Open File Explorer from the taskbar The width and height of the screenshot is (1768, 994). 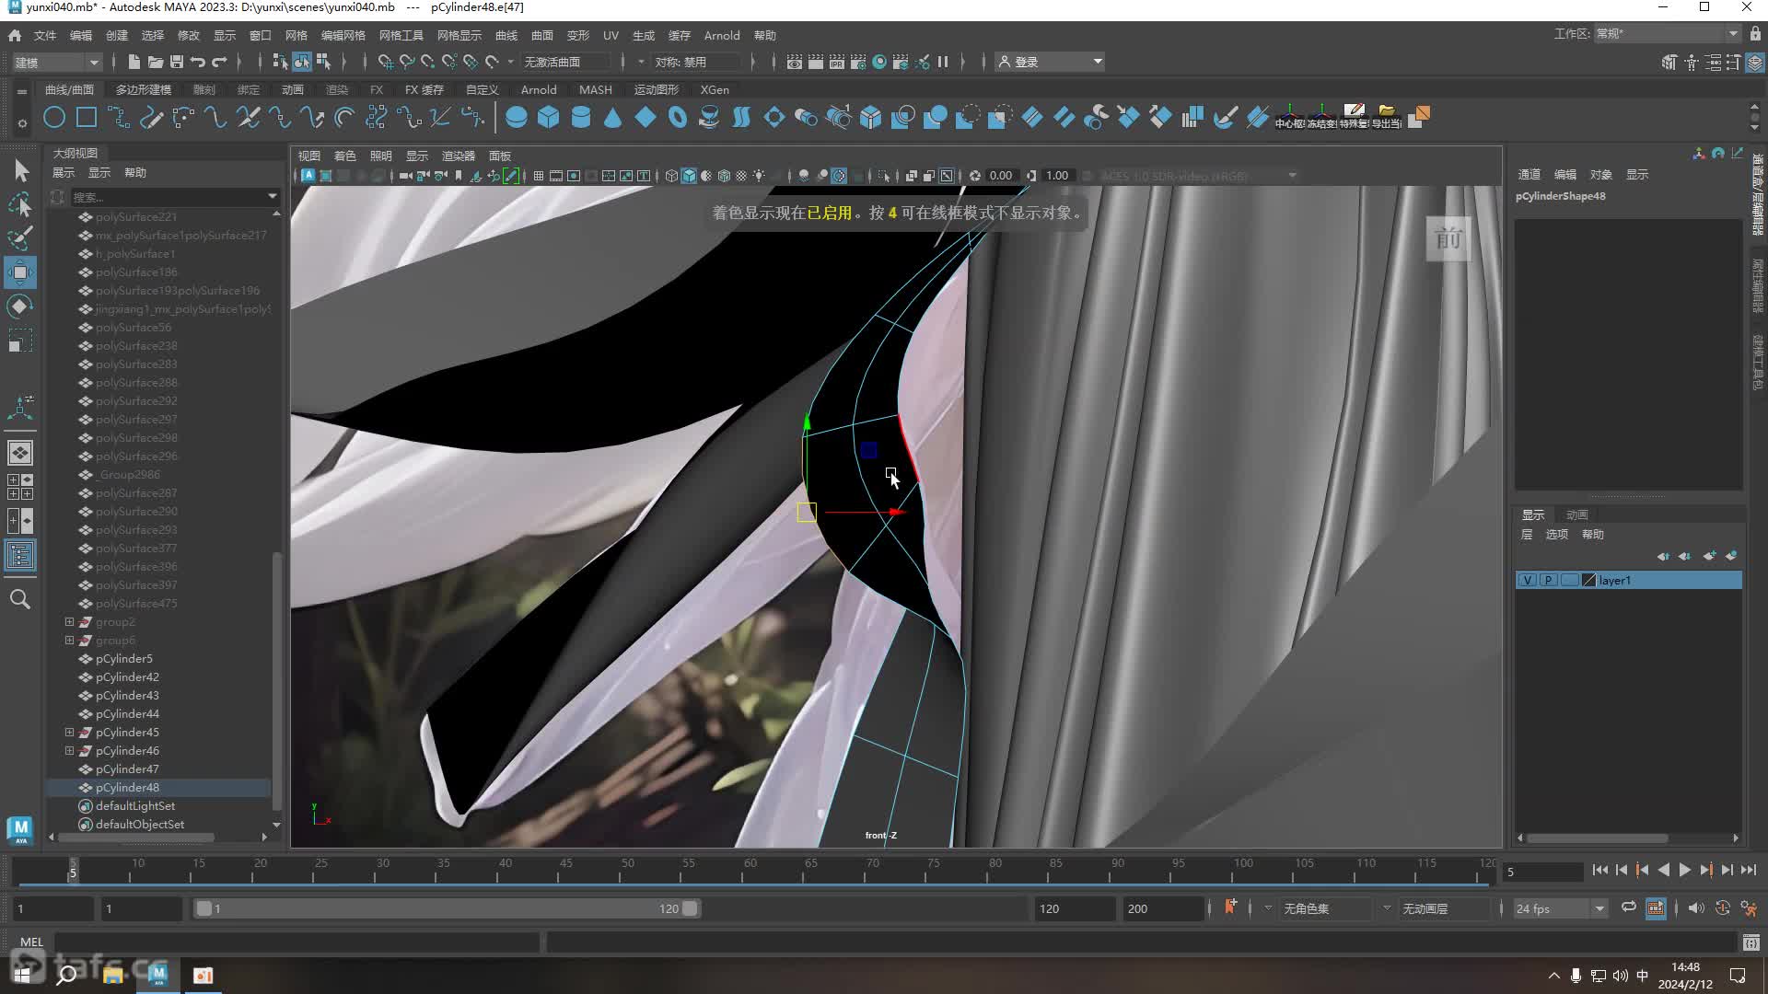point(113,975)
